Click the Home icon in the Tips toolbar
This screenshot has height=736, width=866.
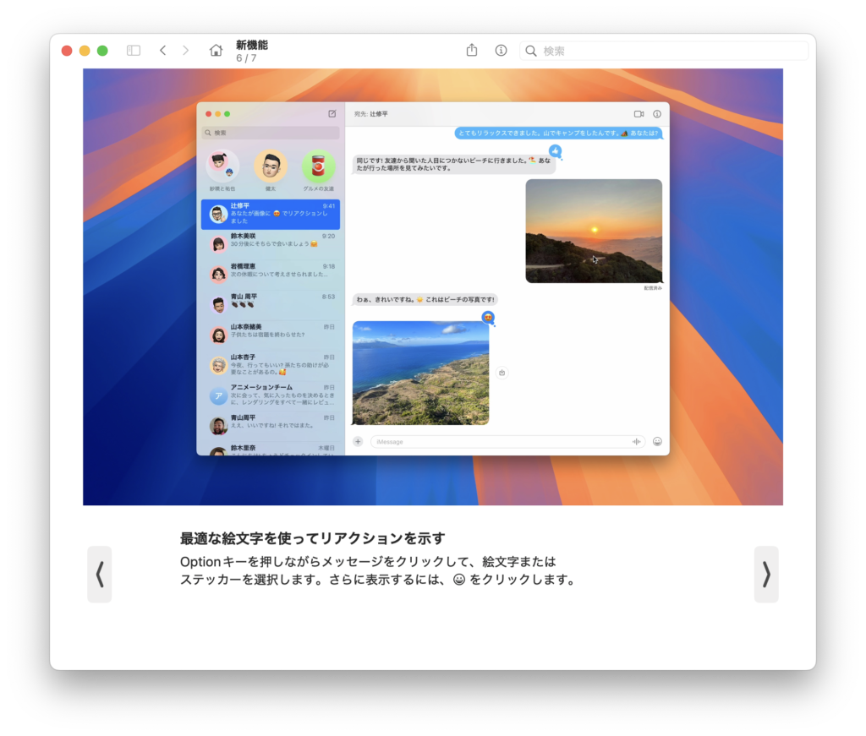pyautogui.click(x=216, y=50)
